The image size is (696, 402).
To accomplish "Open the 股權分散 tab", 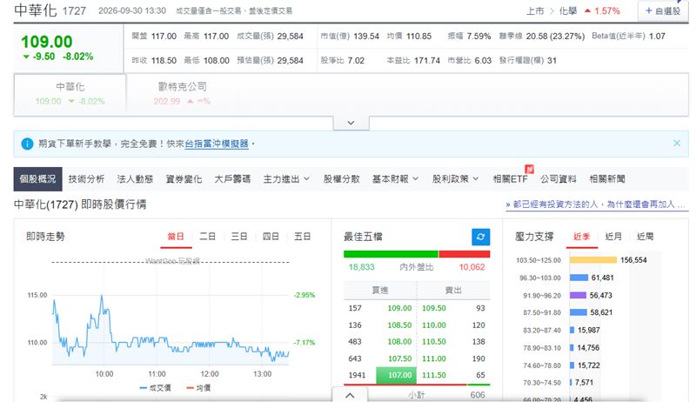I will [x=341, y=179].
